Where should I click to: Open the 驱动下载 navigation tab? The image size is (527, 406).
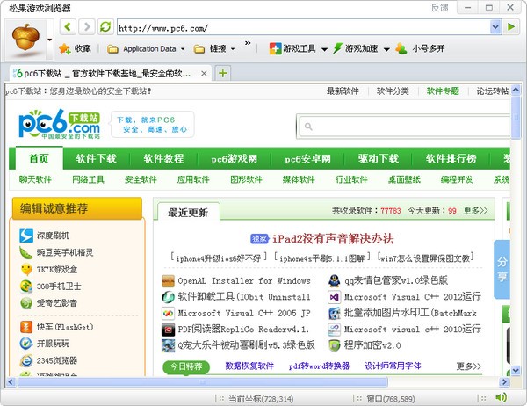(378, 158)
